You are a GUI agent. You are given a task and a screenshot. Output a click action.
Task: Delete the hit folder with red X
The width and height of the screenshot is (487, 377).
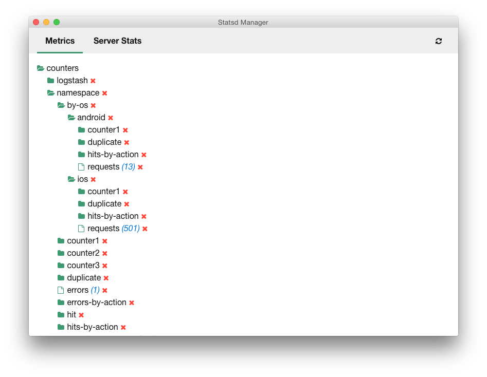[81, 315]
